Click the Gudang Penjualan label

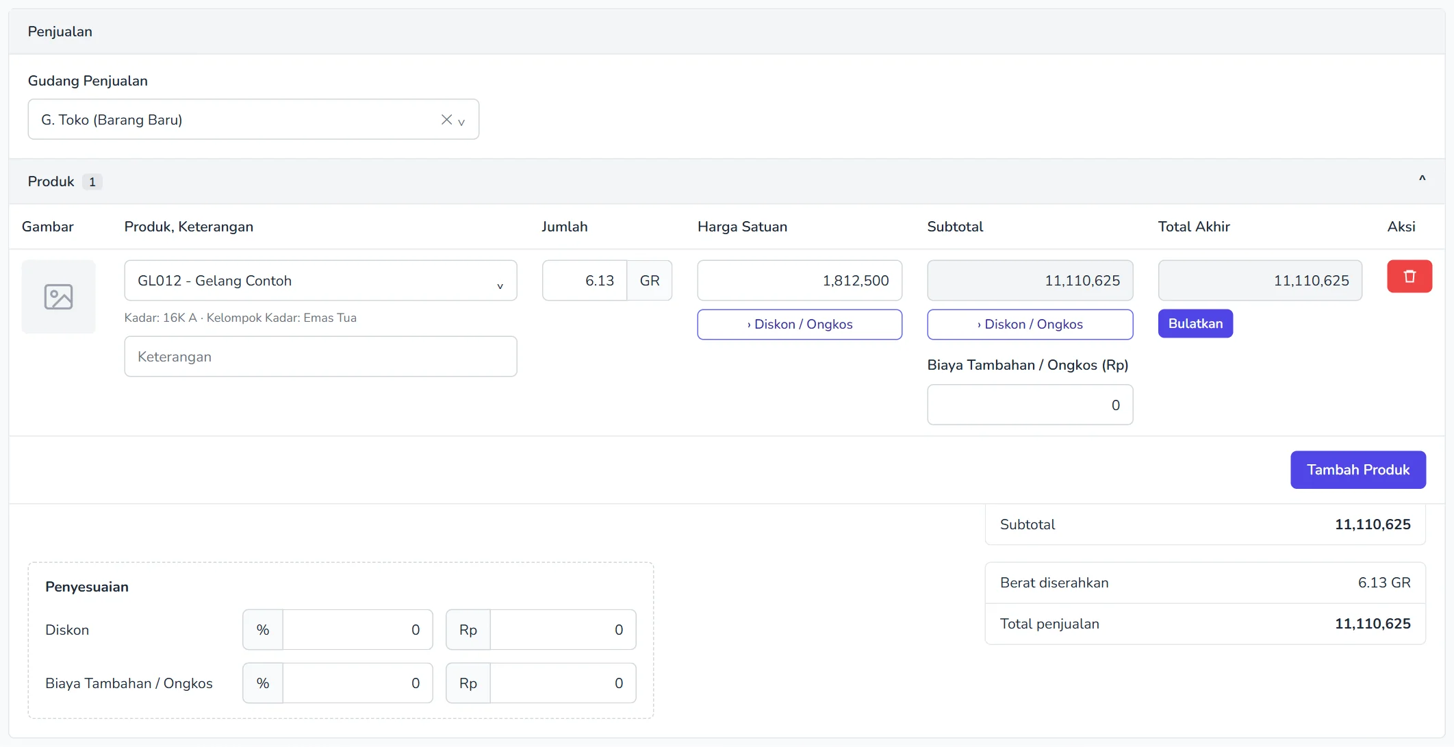[88, 81]
